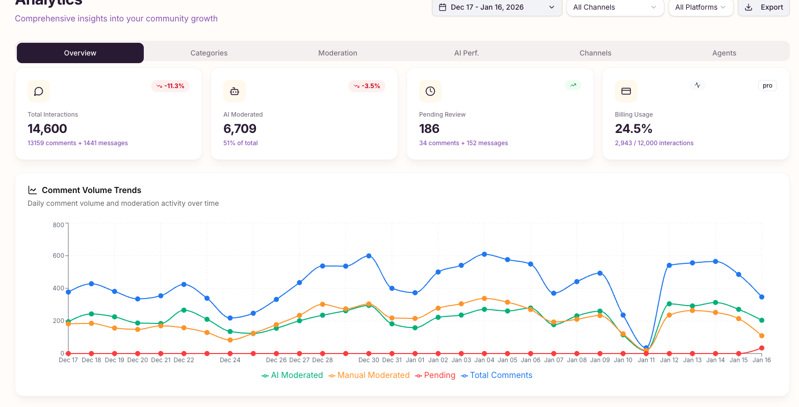The height and width of the screenshot is (407, 799).
Task: Click the pro plan badge
Action: tap(767, 86)
